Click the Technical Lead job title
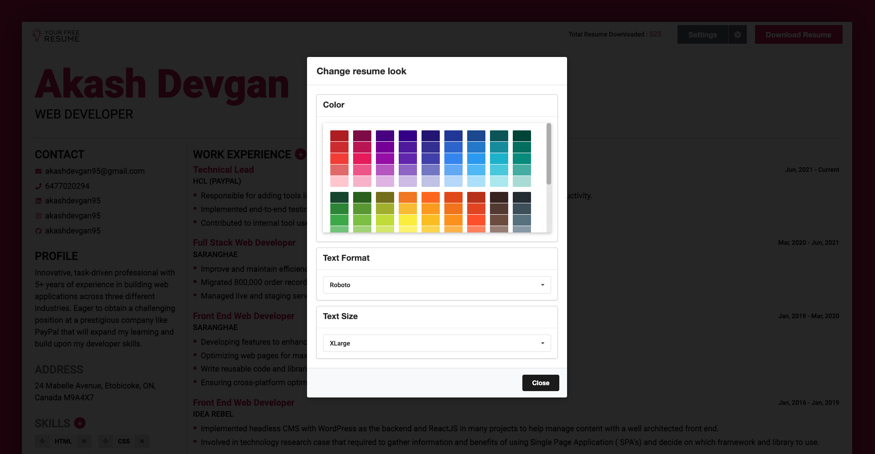This screenshot has width=875, height=454. click(x=224, y=170)
